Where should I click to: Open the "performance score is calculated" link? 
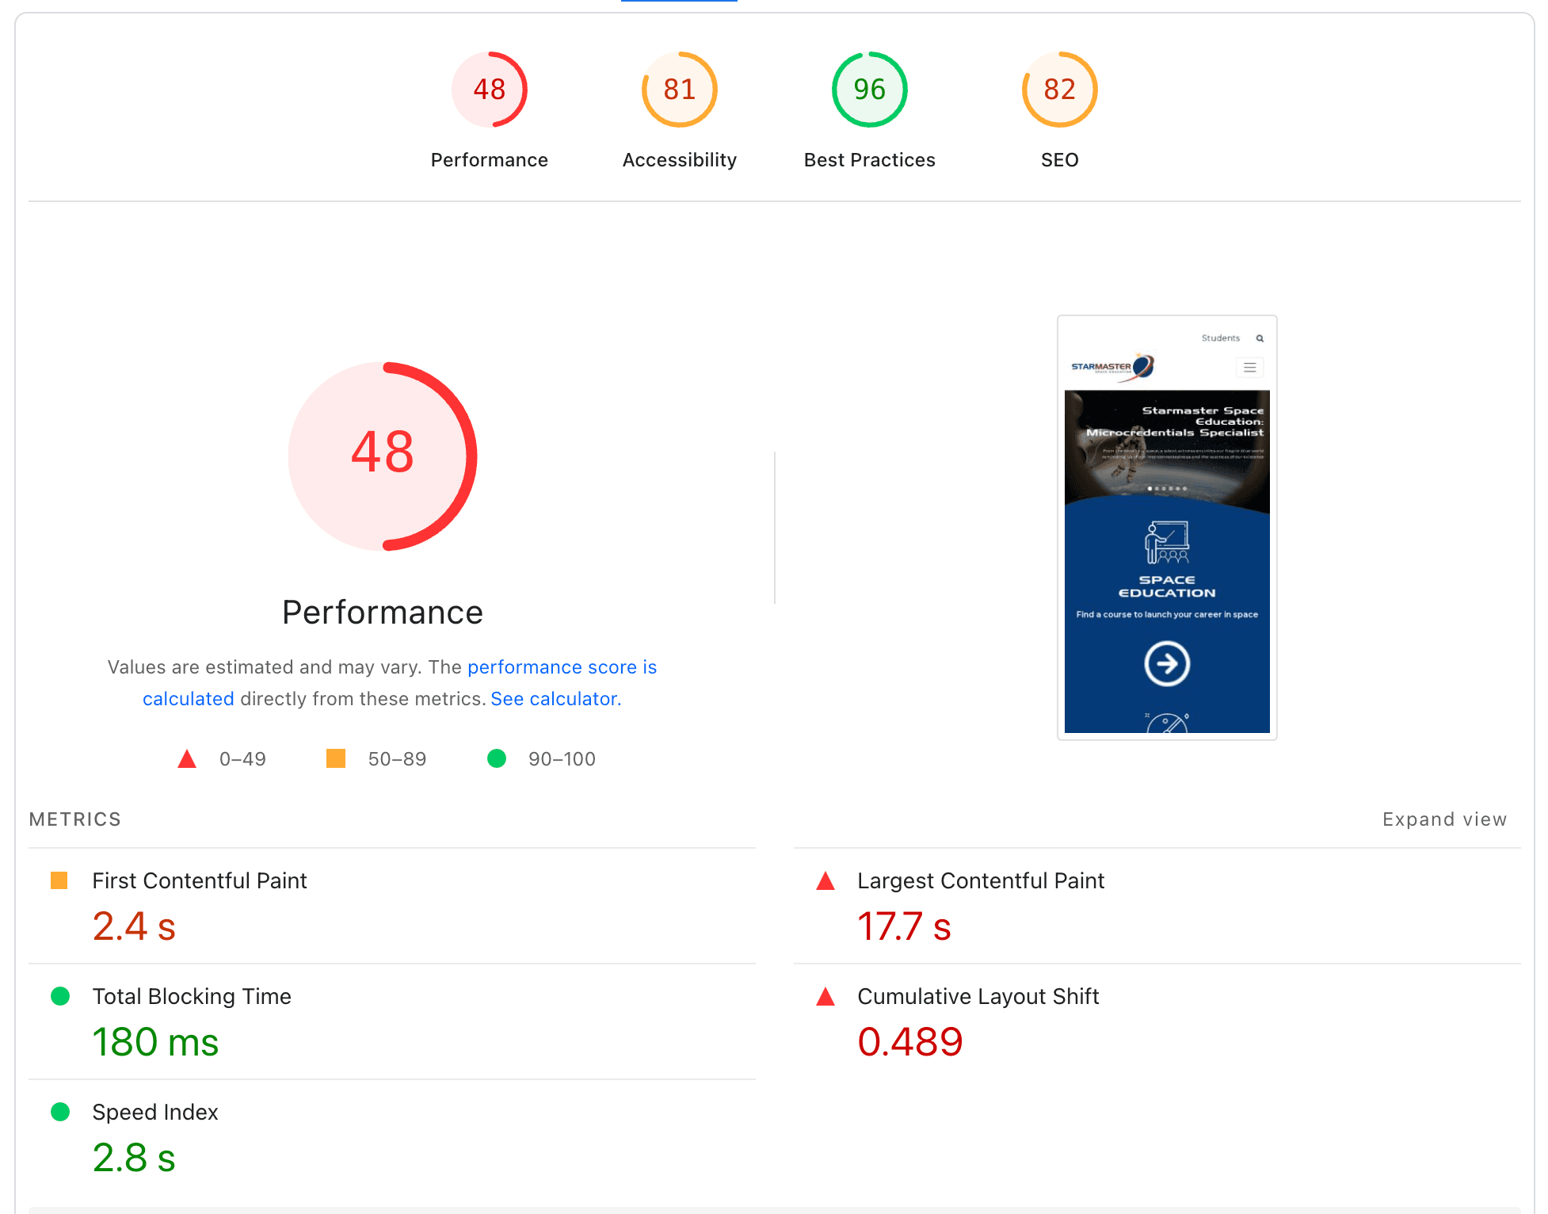click(562, 667)
